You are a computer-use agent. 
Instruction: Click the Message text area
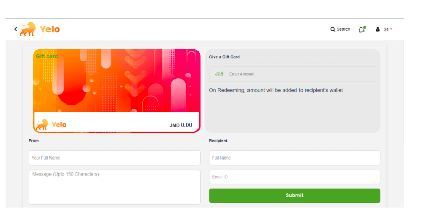coord(114,187)
